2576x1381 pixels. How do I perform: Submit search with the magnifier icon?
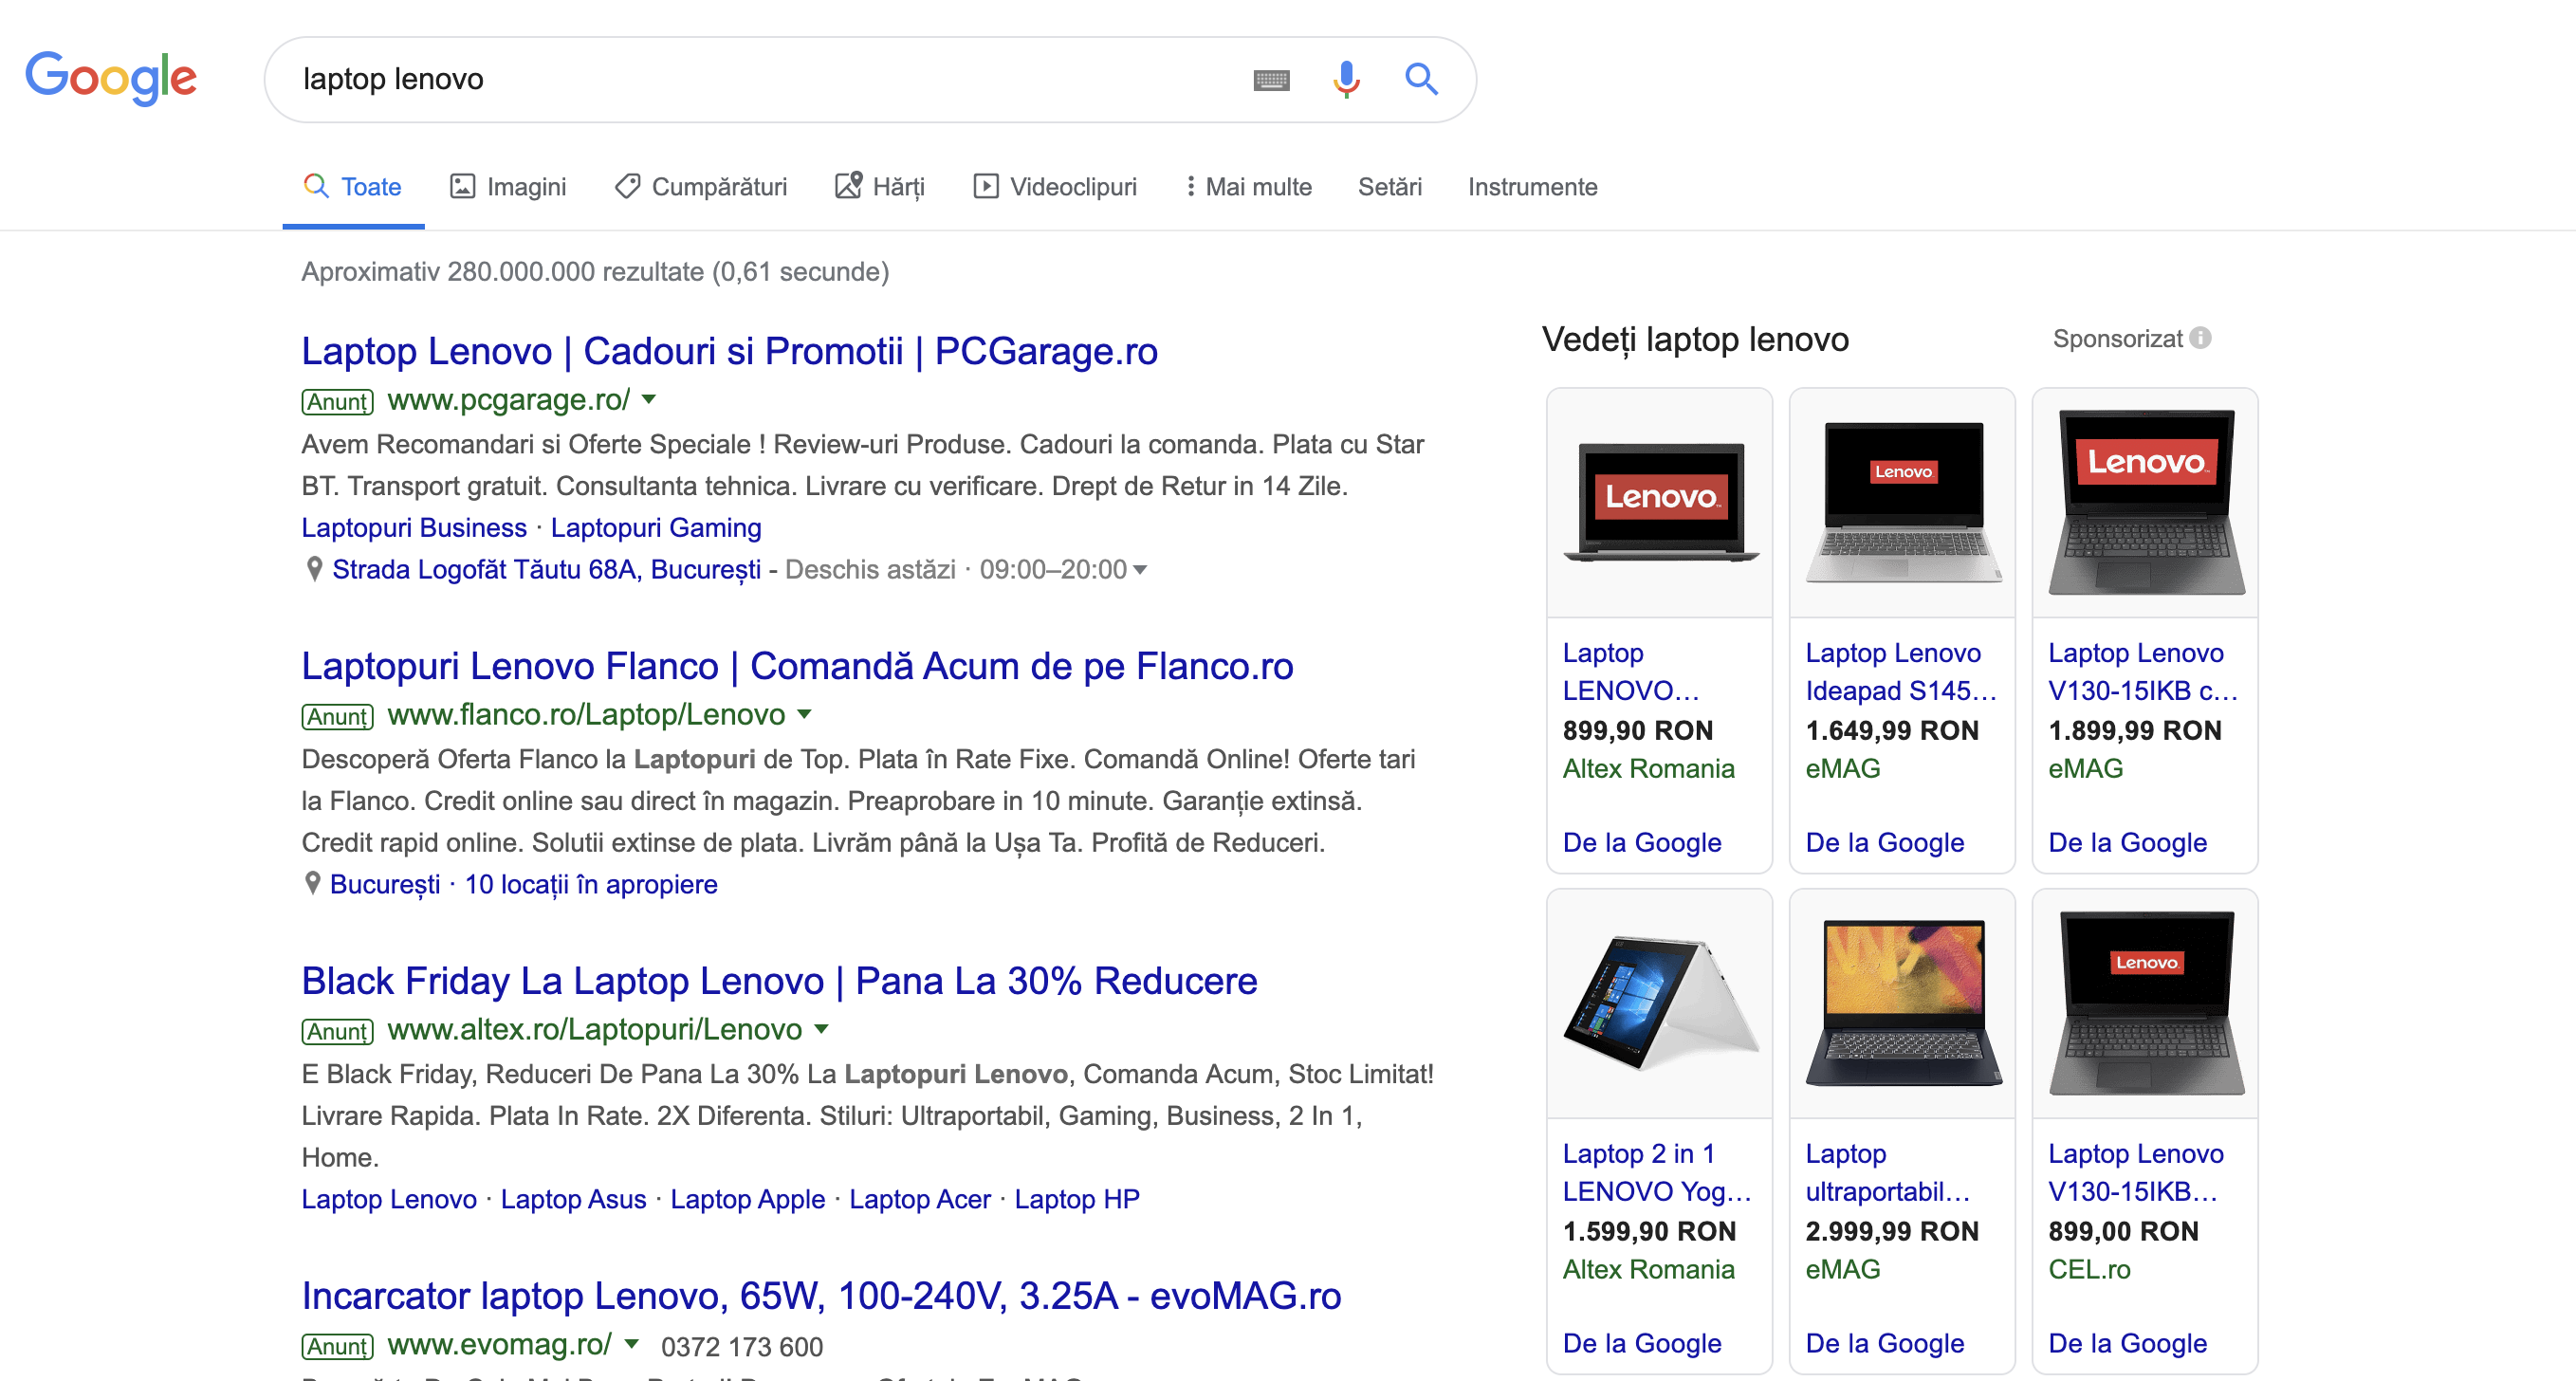[x=1421, y=78]
